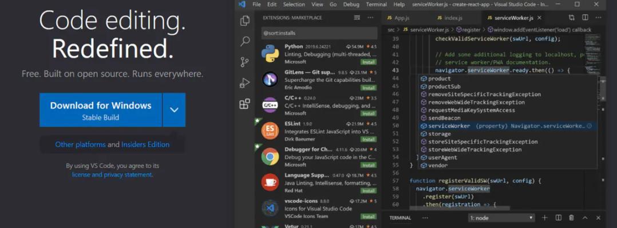This screenshot has width=617, height=228.
Task: Open license and privacy statement link
Action: point(112,175)
